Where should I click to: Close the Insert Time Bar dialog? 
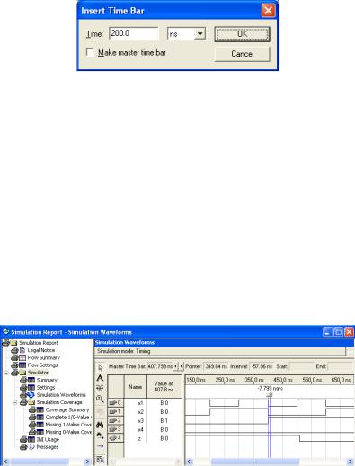[x=268, y=11]
